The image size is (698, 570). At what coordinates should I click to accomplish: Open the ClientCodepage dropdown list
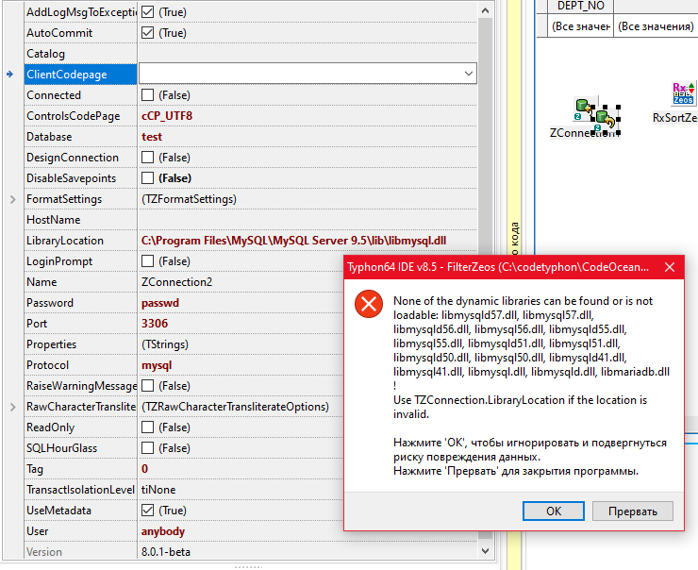pos(468,74)
